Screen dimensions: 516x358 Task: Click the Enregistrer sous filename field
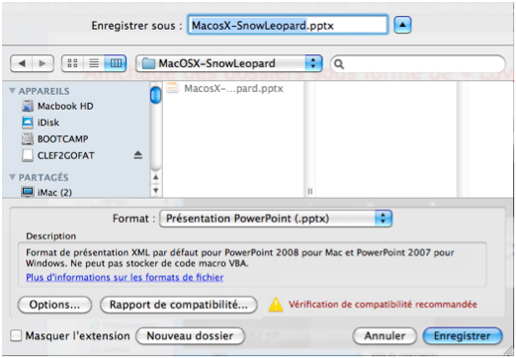coord(288,25)
